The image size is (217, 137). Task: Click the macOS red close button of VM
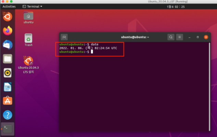tap(3, 1)
